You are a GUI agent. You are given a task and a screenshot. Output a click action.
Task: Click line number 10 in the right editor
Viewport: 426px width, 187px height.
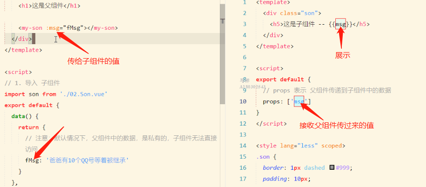243,101
